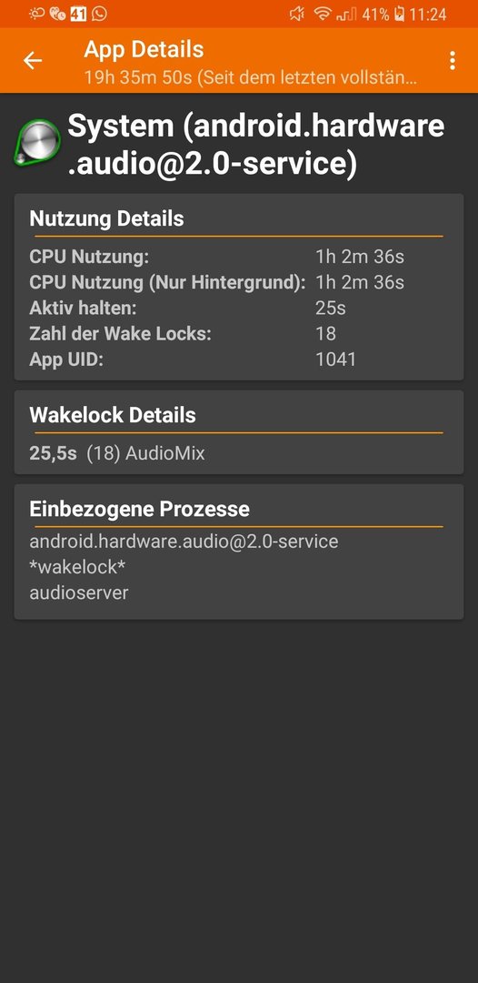This screenshot has width=478, height=983.
Task: Tap the muted sound status icon
Action: [x=296, y=14]
